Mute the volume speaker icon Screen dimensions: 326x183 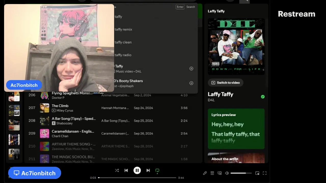tap(227, 173)
